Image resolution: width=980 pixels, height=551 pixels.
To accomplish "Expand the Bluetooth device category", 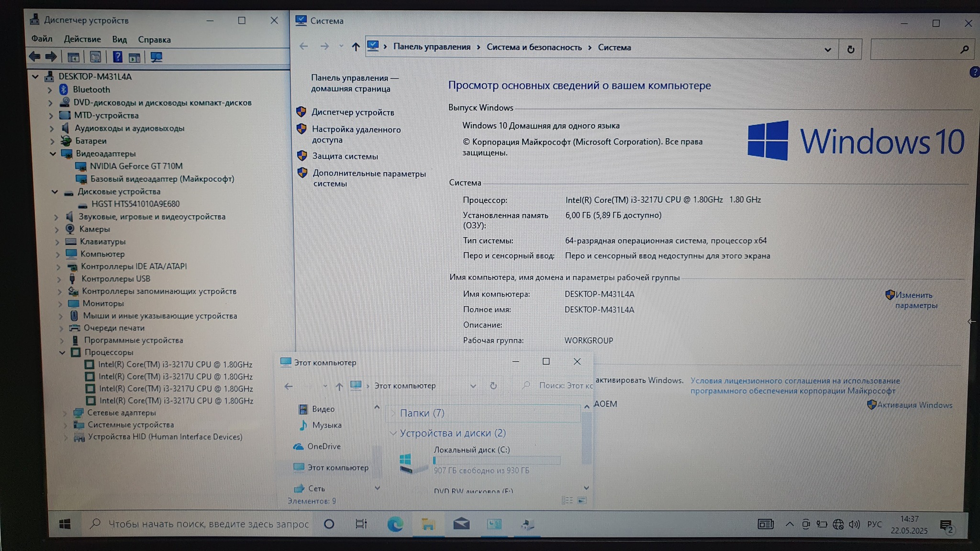I will click(x=50, y=89).
